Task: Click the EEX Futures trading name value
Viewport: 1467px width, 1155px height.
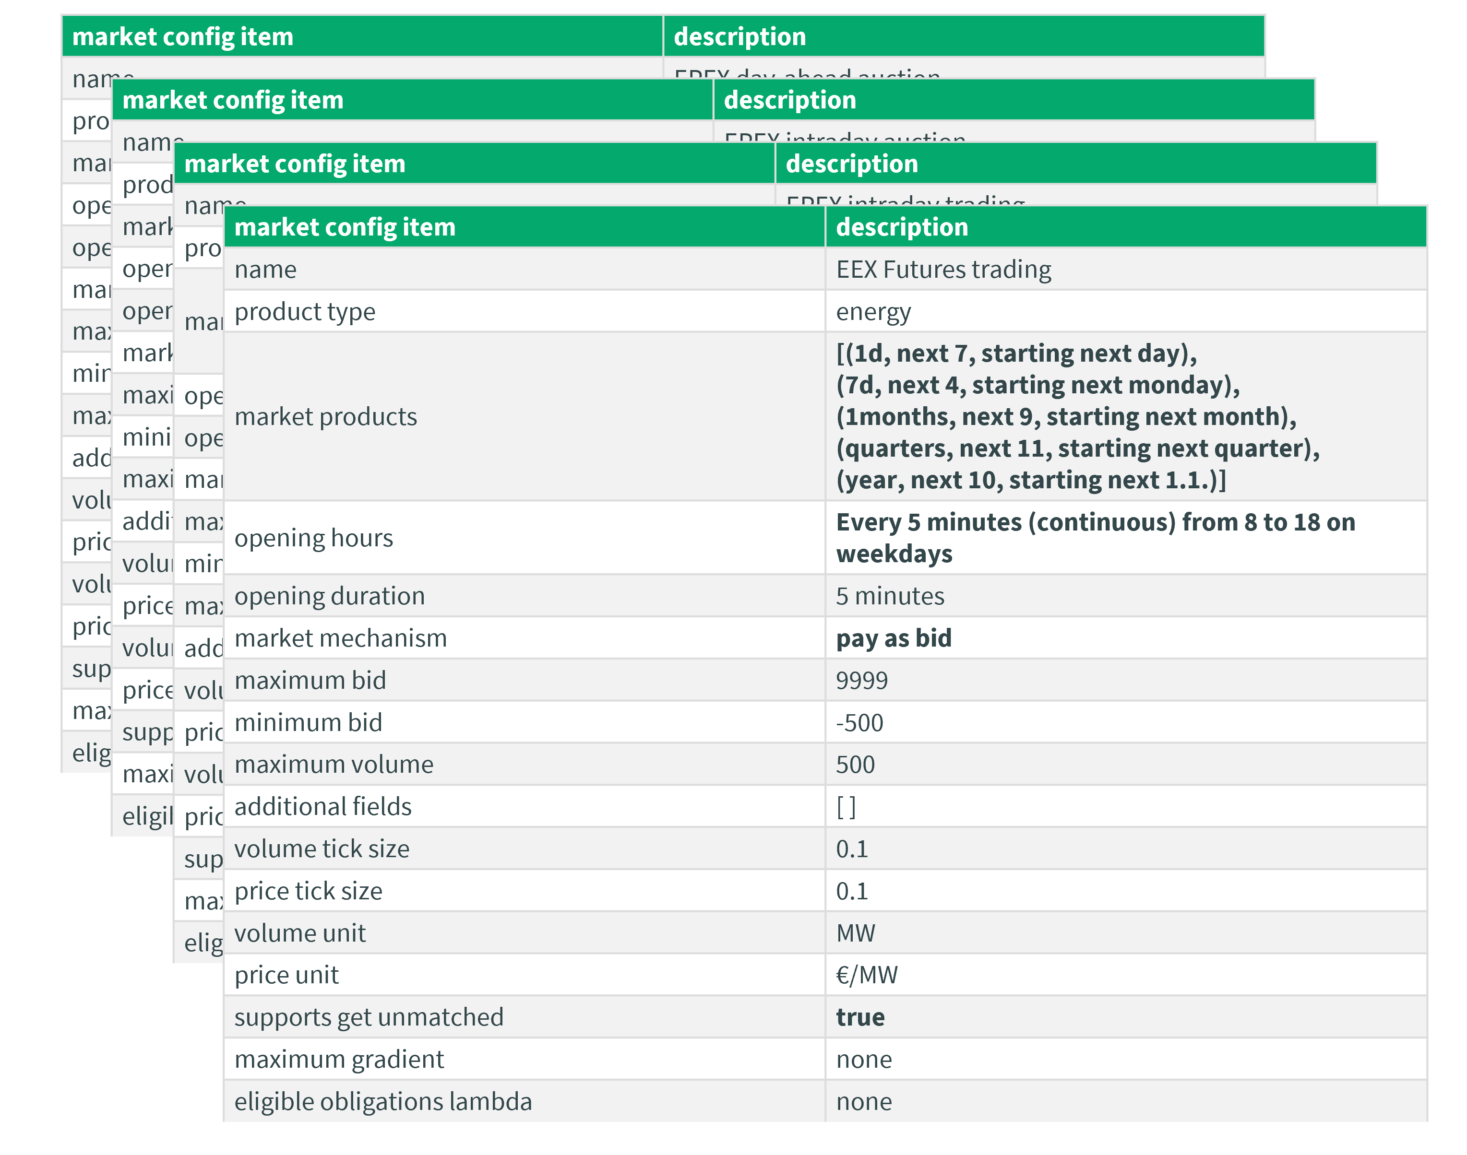Action: (x=943, y=270)
